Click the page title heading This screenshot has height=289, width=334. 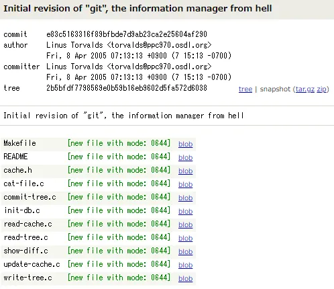[x=137, y=9]
